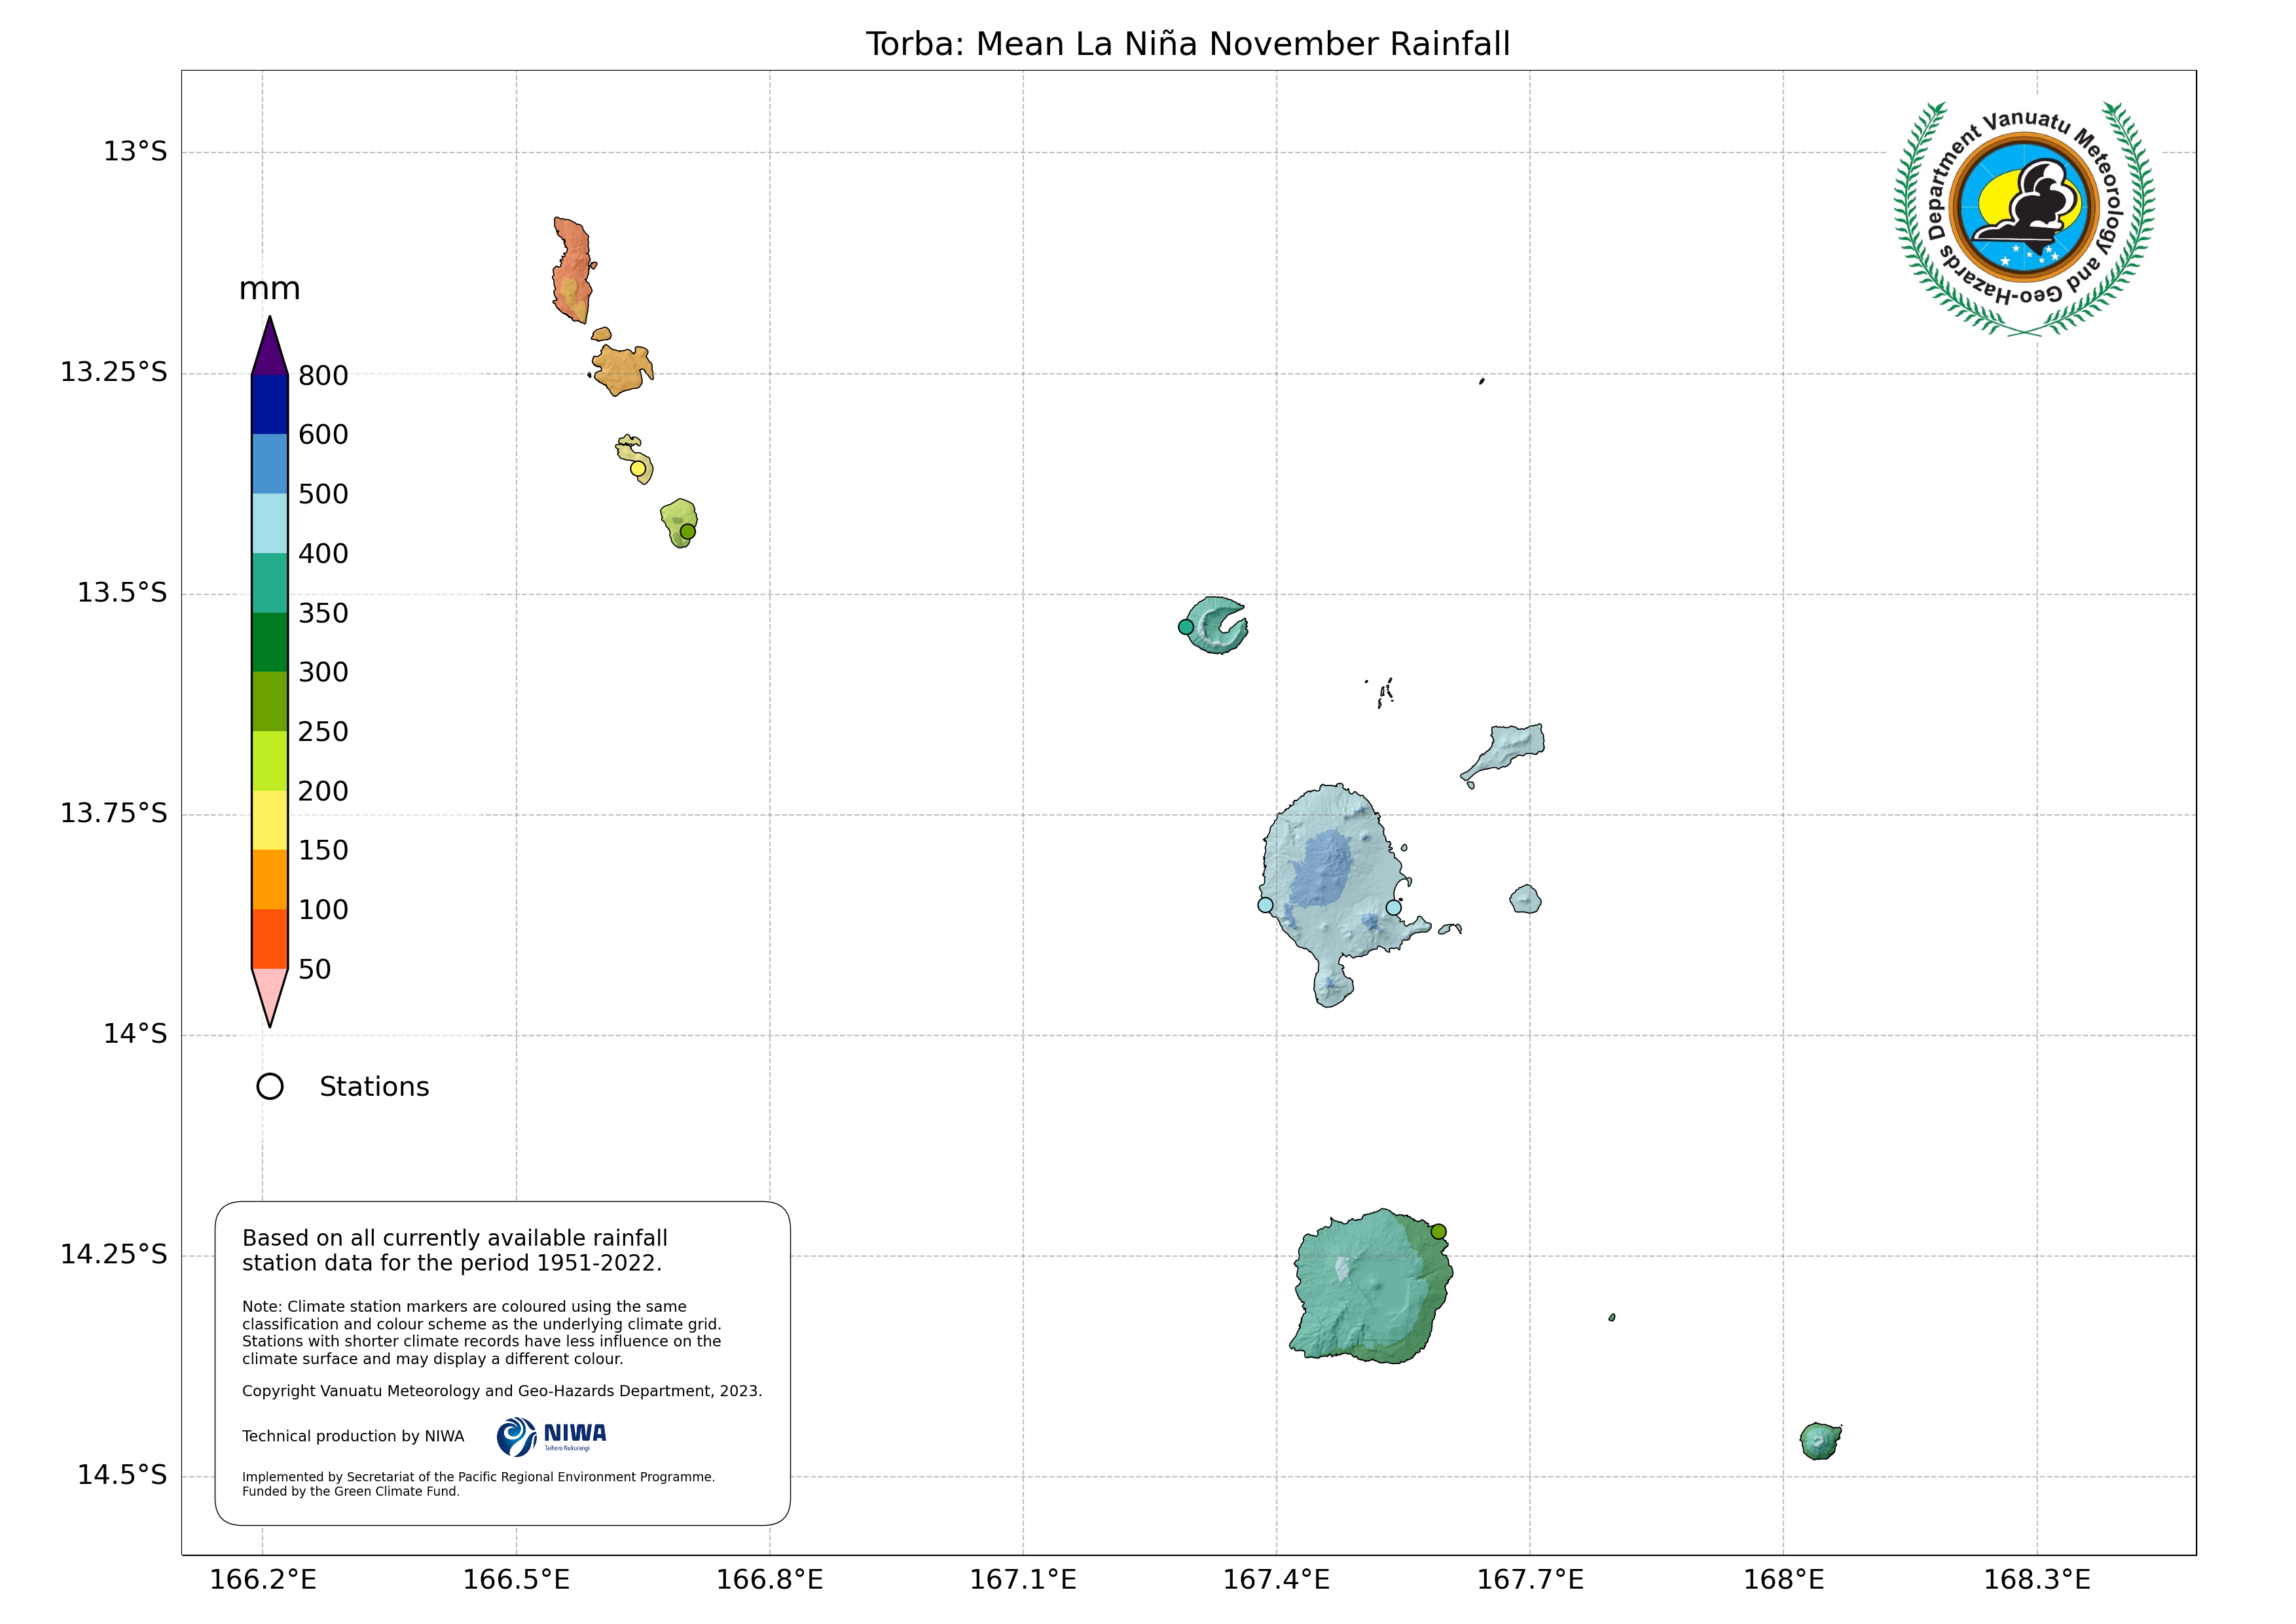Click the 13.5°S latitude label
The width and height of the screenshot is (2296, 1624).
[x=122, y=593]
